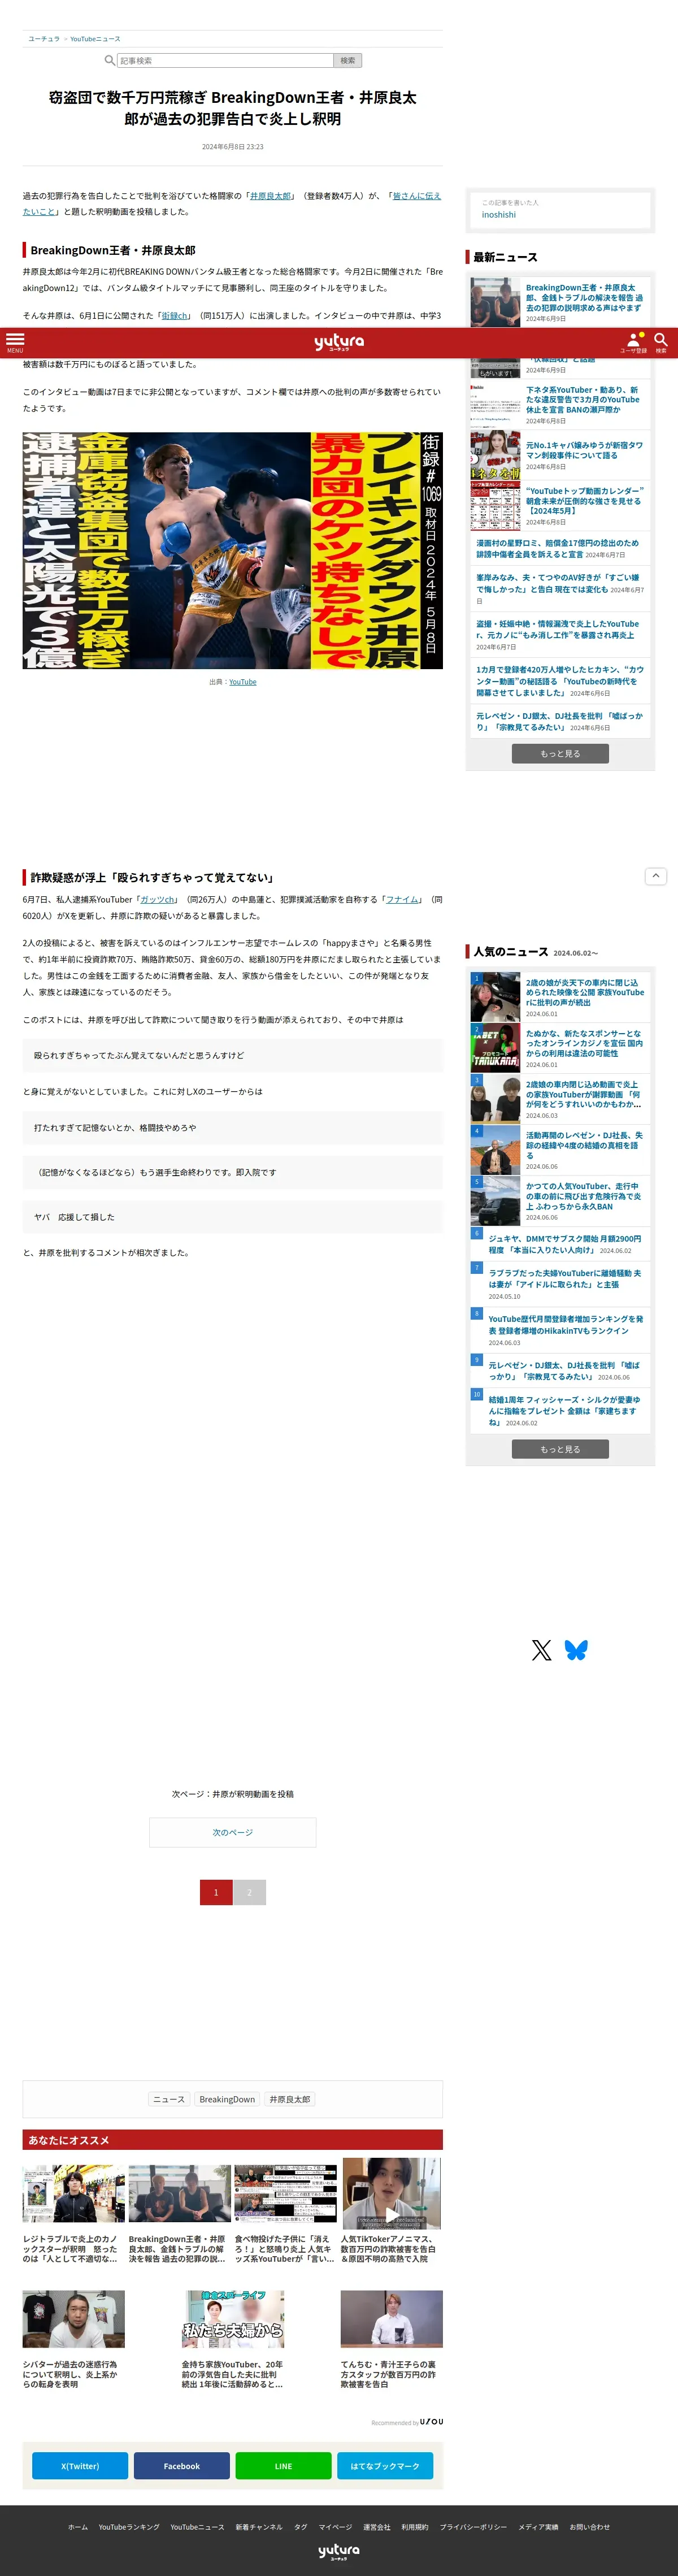Open the ニュース tag
This screenshot has height=2576, width=678.
tap(168, 2099)
